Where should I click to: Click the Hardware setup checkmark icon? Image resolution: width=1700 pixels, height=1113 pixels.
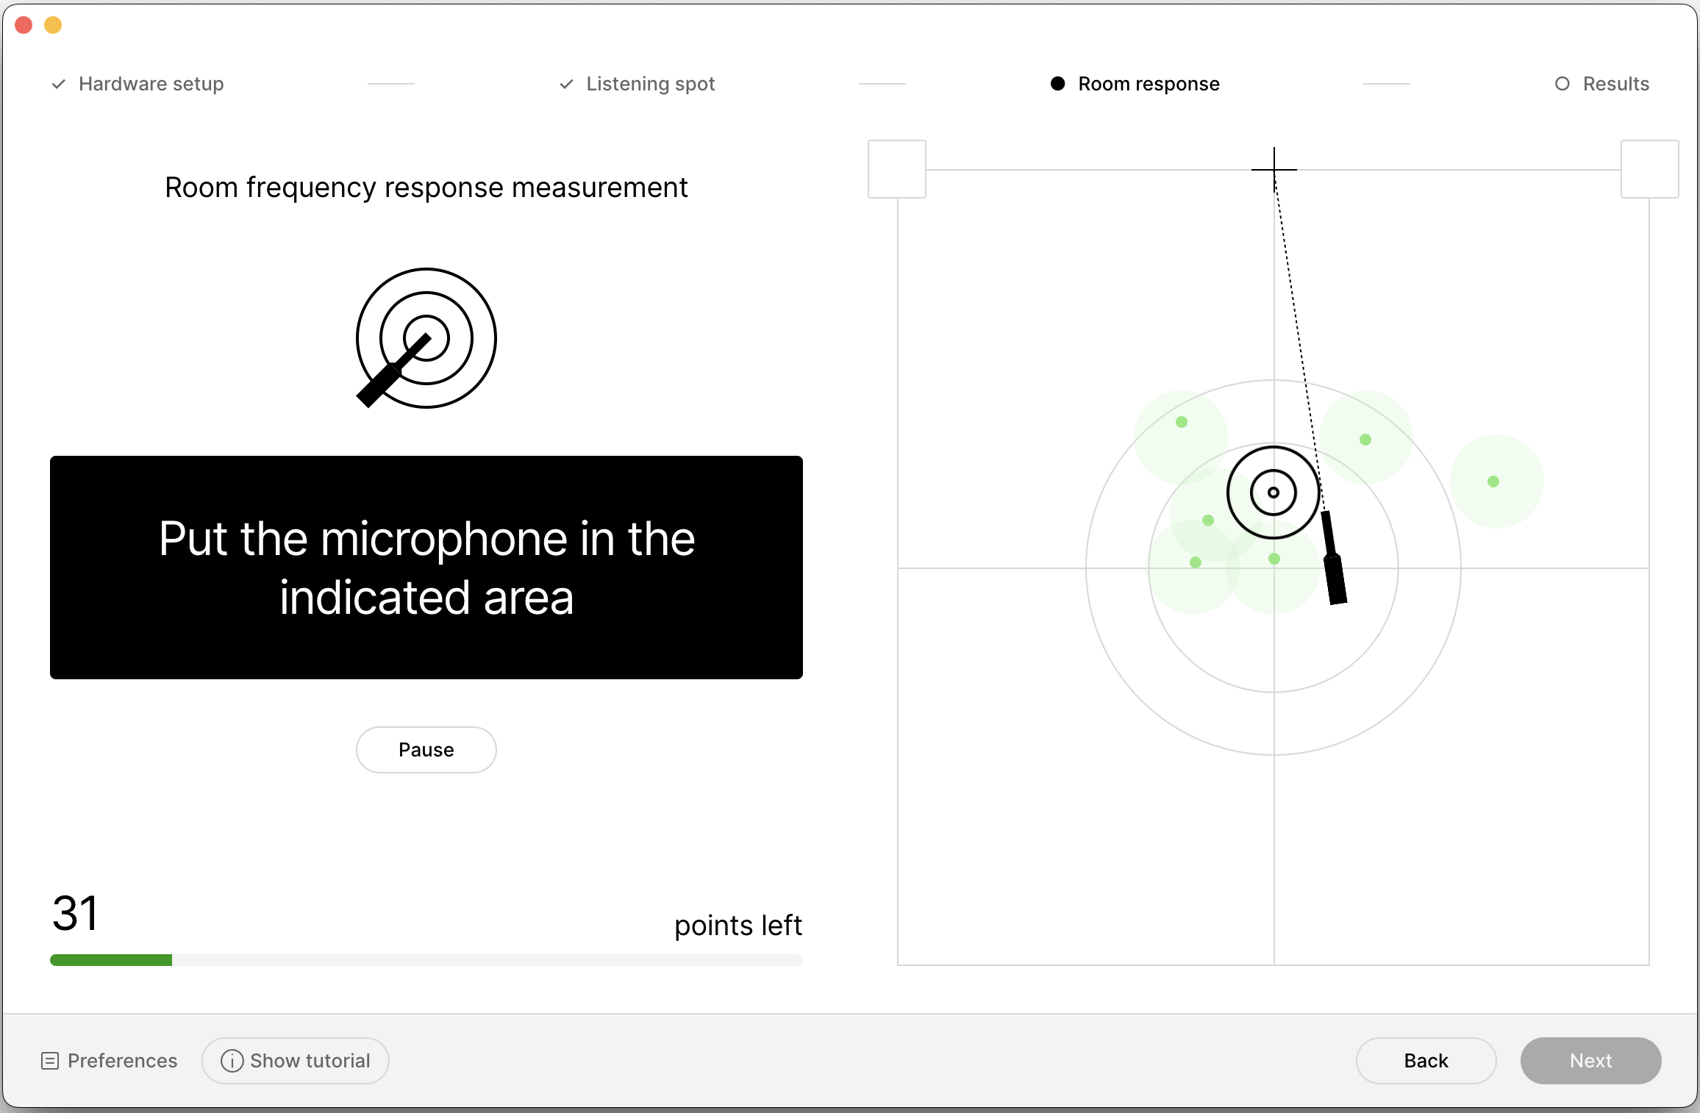(x=59, y=84)
